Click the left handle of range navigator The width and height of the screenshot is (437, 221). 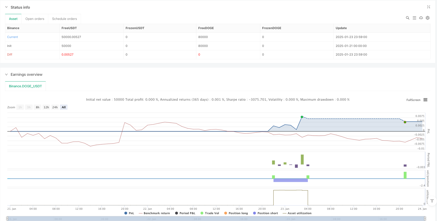pos(7,219)
